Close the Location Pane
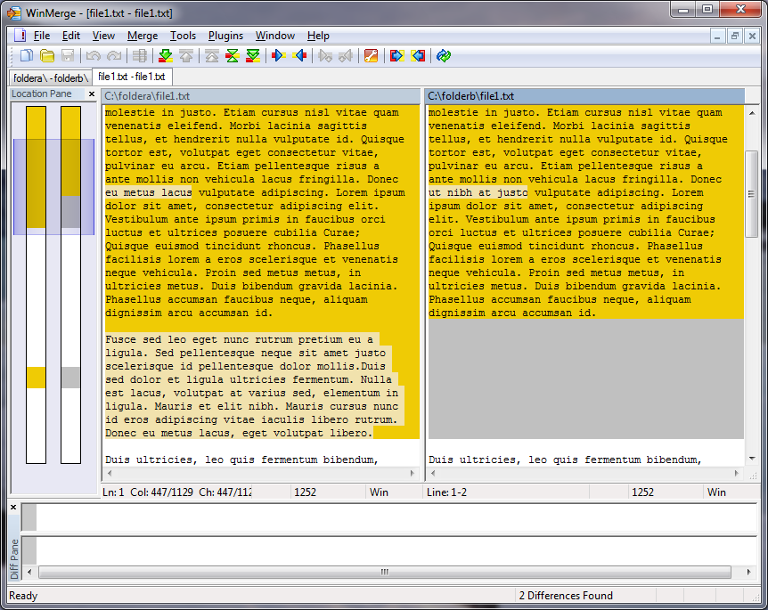The width and height of the screenshot is (768, 610). [91, 94]
